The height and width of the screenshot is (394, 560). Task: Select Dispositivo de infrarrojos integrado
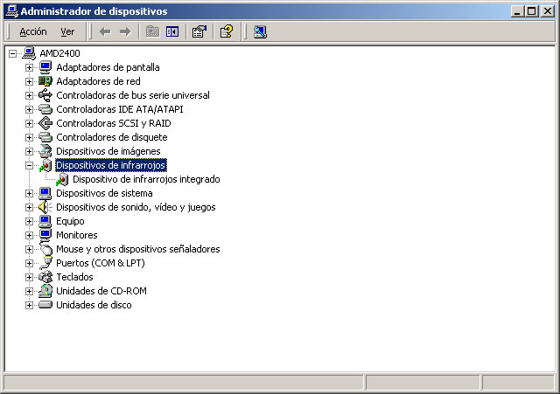(x=146, y=179)
